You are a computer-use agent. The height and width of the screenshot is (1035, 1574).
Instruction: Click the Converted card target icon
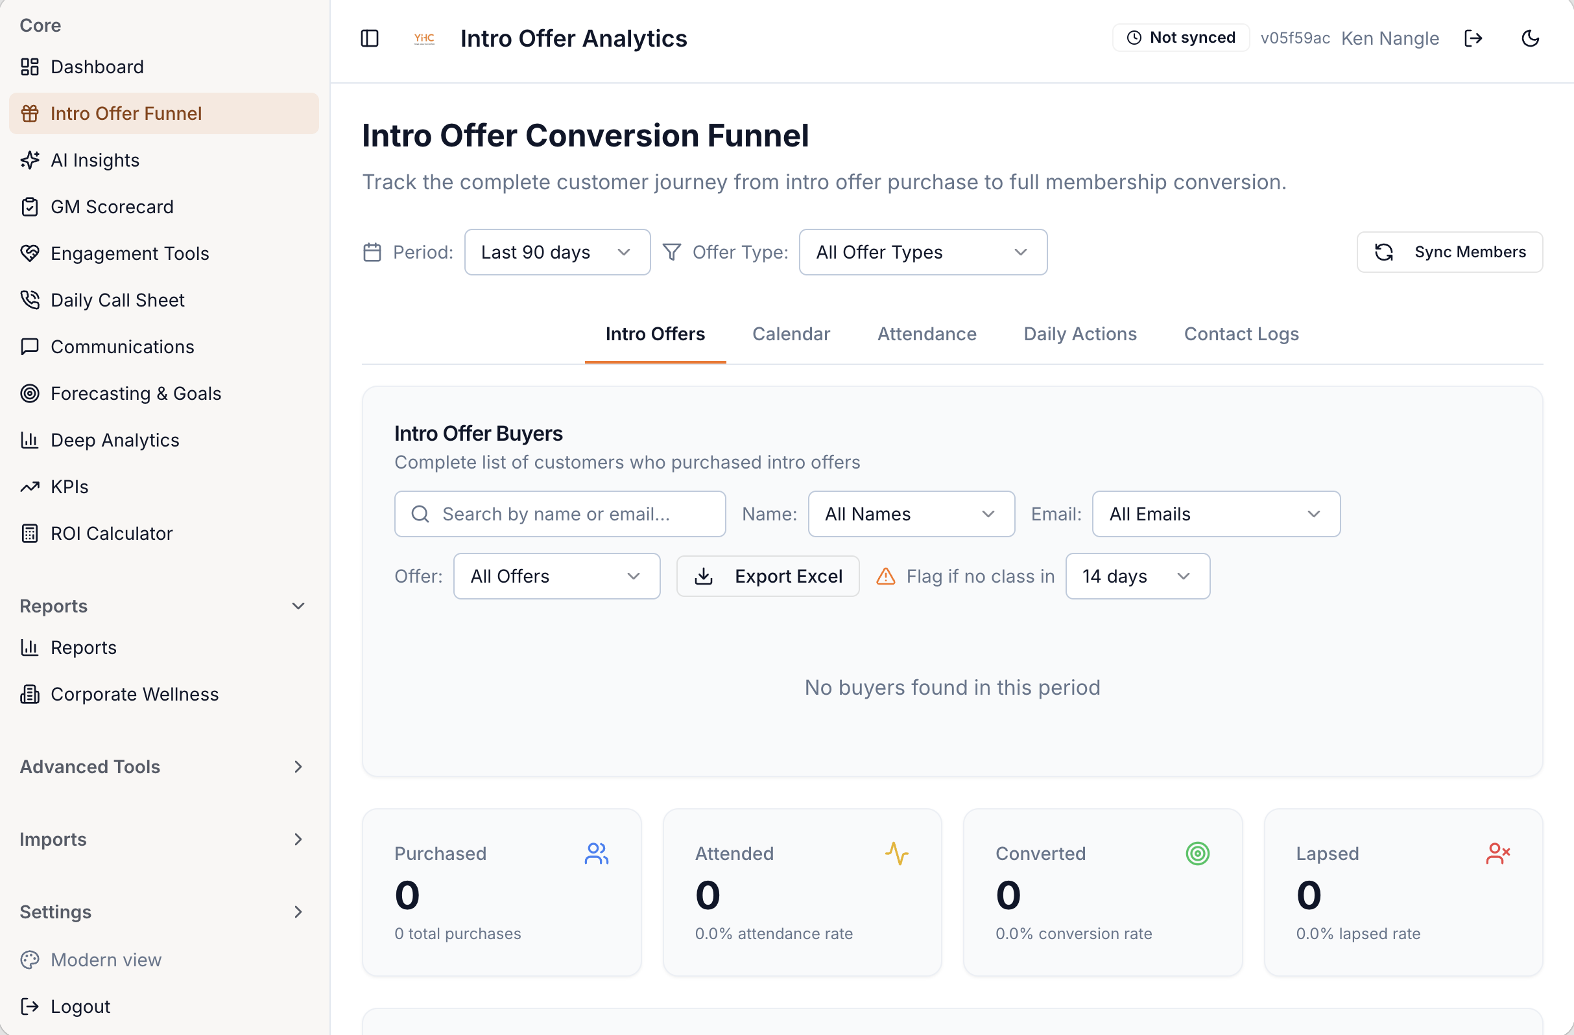[1198, 854]
